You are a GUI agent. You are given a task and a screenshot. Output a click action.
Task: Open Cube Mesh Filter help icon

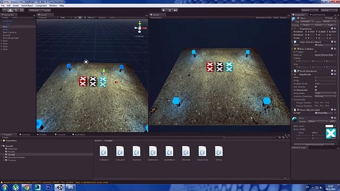332,42
